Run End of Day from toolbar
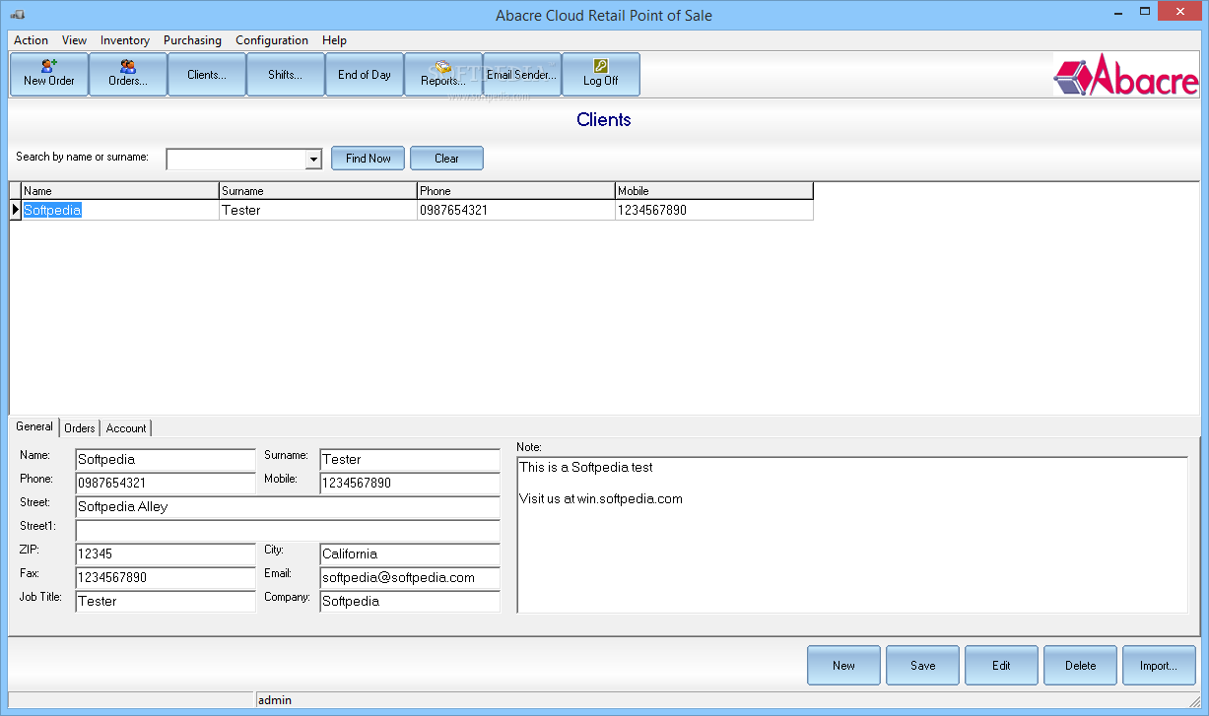This screenshot has height=716, width=1209. 365,74
